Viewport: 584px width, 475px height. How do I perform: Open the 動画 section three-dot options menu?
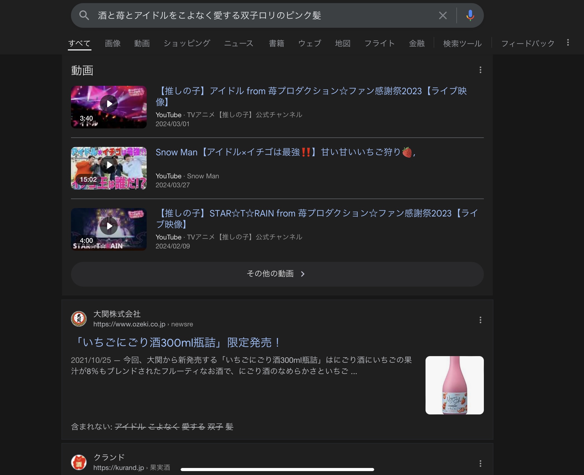[x=480, y=70]
